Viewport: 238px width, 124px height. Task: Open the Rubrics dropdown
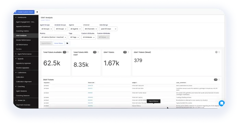53,37
